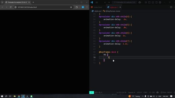Viewport: 175px width, 98px height.
Task: Open the Chrome extensions puzzle icon
Action: [x=77, y=7]
